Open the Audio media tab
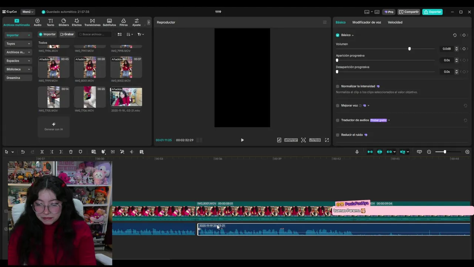 [37, 22]
